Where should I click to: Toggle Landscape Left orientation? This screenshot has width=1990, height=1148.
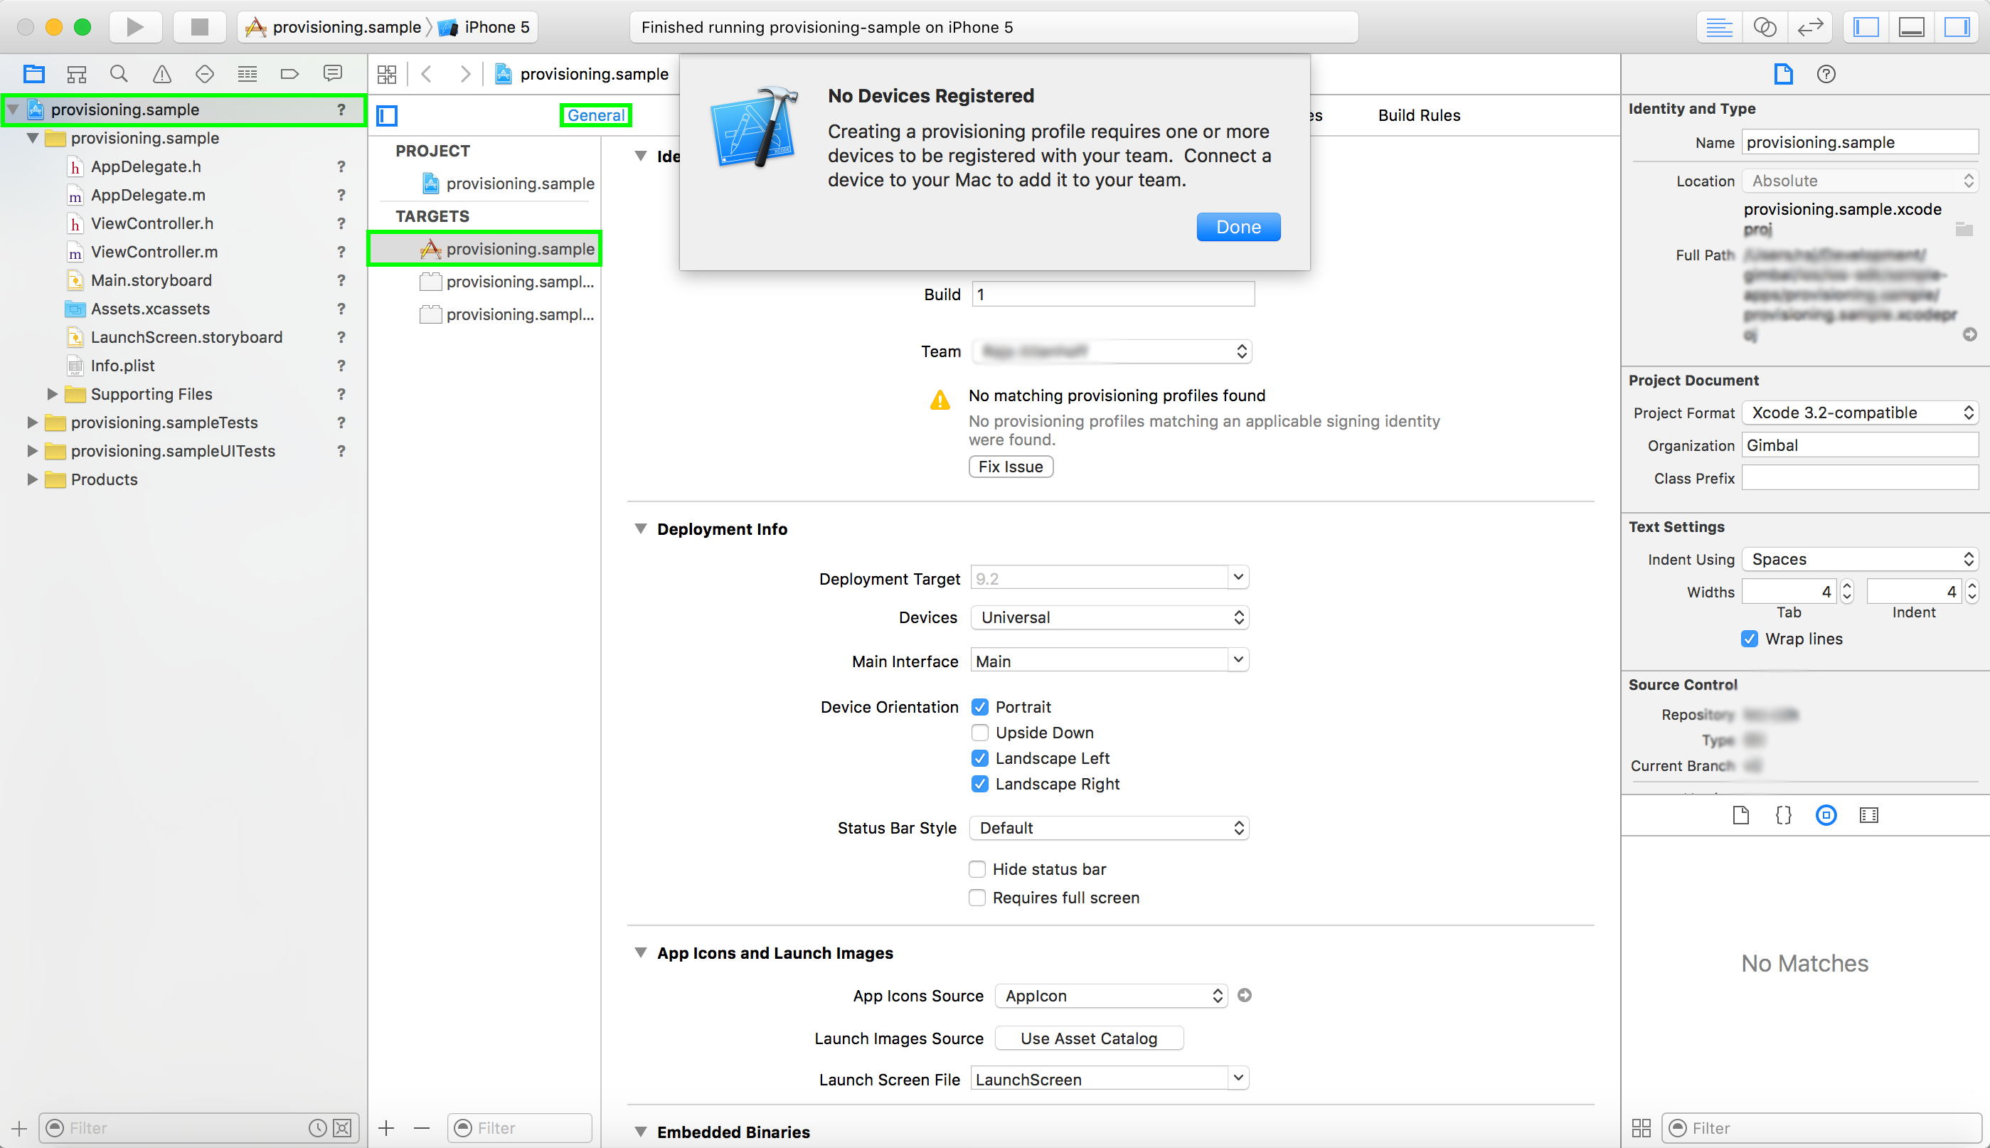[979, 758]
